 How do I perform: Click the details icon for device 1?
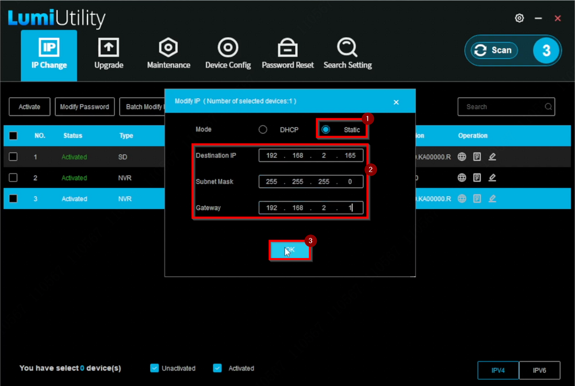click(x=477, y=157)
